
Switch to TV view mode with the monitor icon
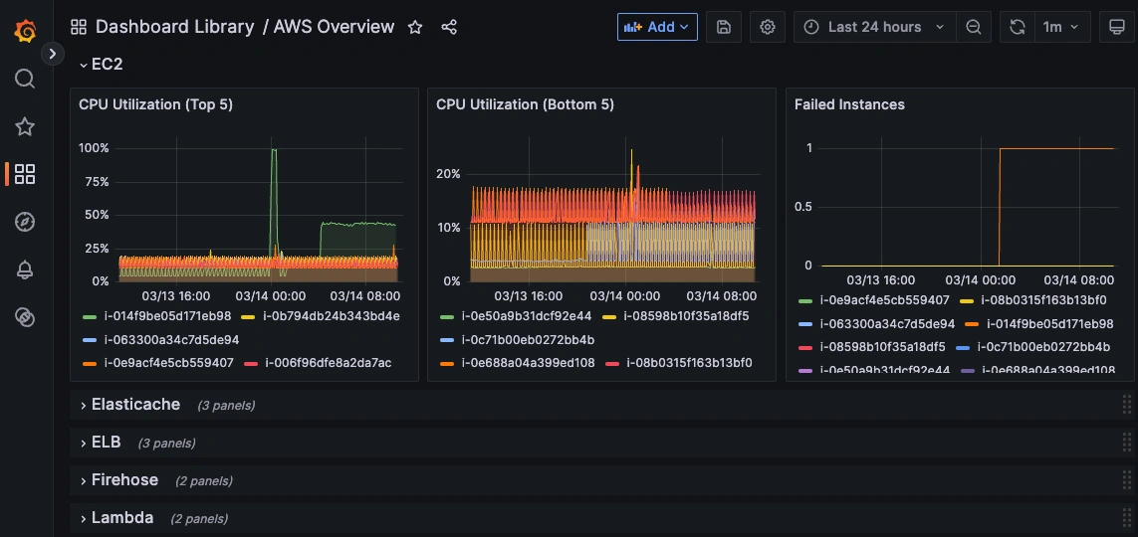[x=1117, y=27]
